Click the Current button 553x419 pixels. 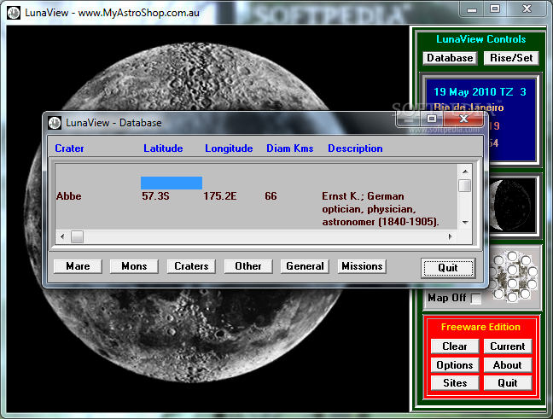click(508, 346)
